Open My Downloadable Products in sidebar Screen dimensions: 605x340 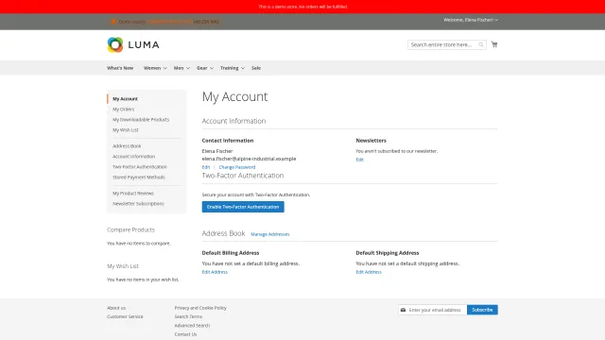tap(141, 120)
